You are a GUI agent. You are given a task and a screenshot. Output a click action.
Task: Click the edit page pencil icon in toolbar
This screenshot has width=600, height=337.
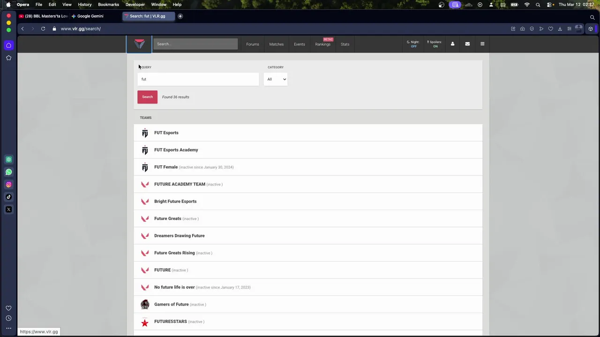click(x=513, y=29)
